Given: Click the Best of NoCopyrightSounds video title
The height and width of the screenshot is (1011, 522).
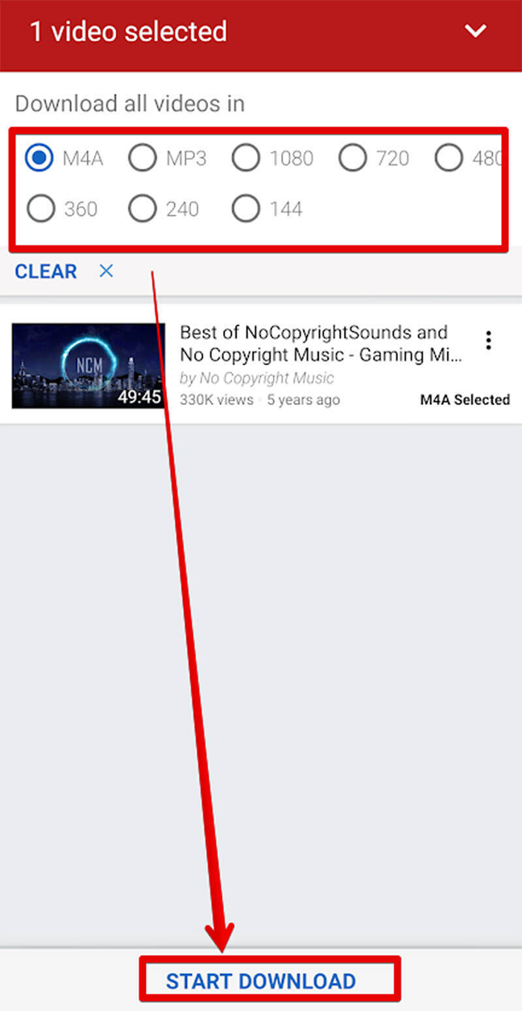Looking at the screenshot, I should [321, 344].
